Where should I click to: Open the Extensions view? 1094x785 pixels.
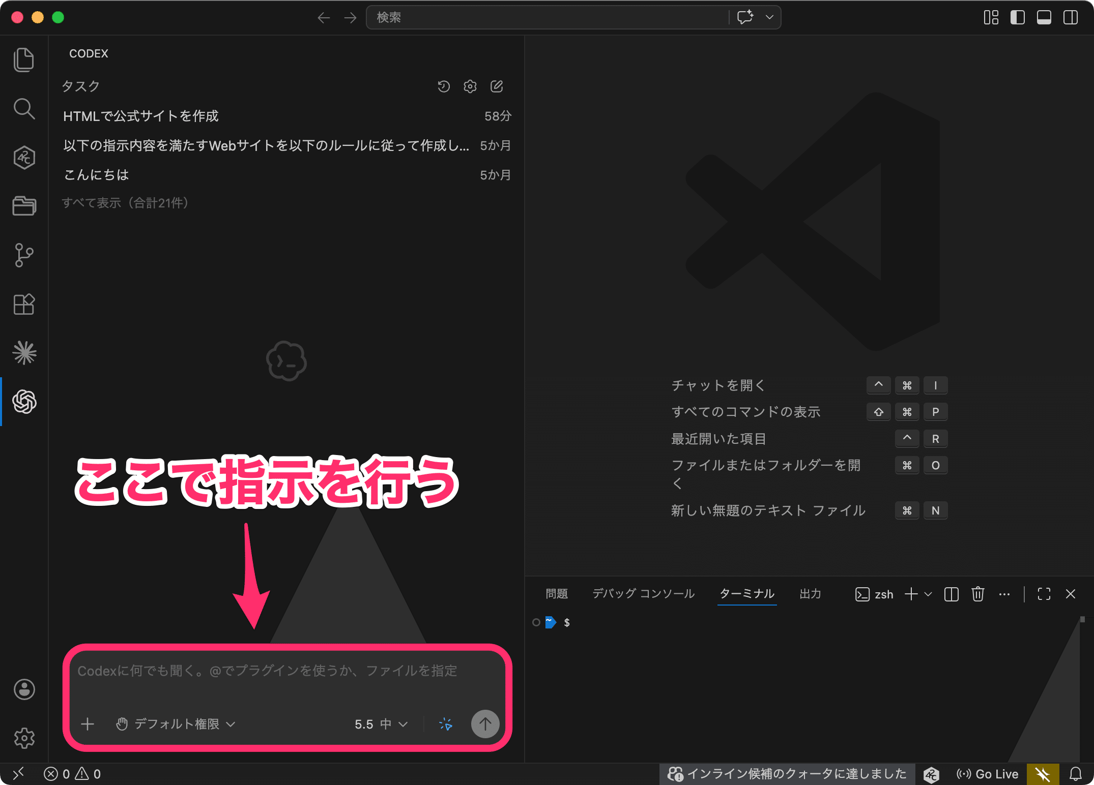click(x=24, y=304)
